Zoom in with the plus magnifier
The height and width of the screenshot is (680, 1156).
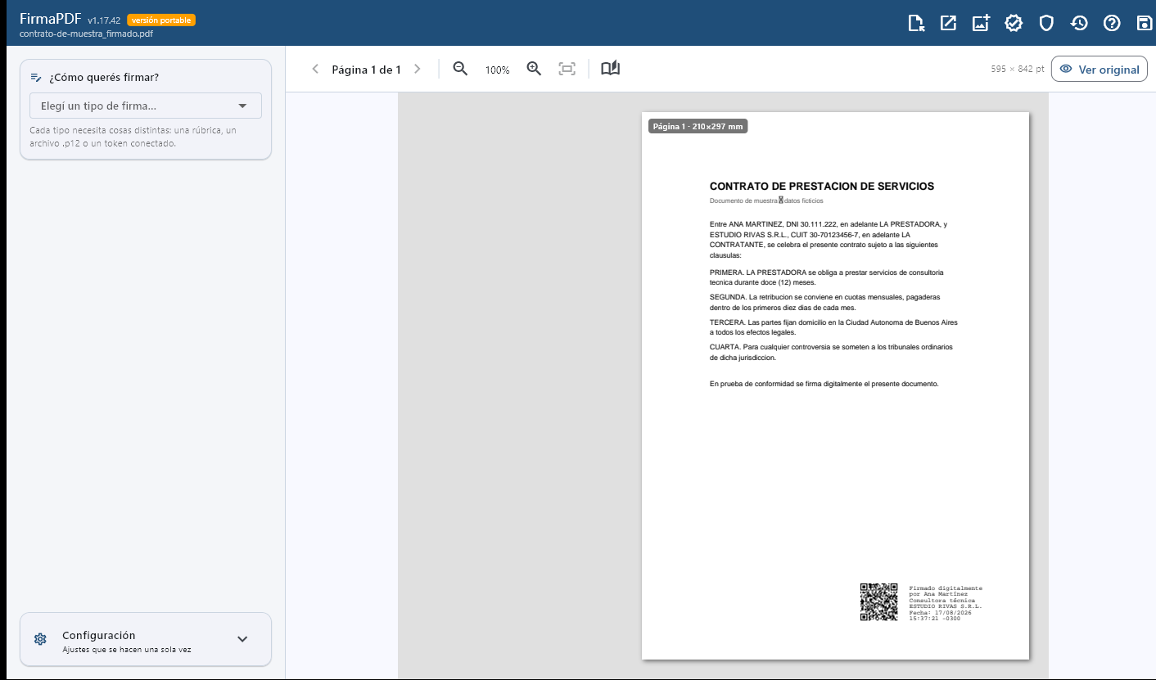pyautogui.click(x=534, y=70)
